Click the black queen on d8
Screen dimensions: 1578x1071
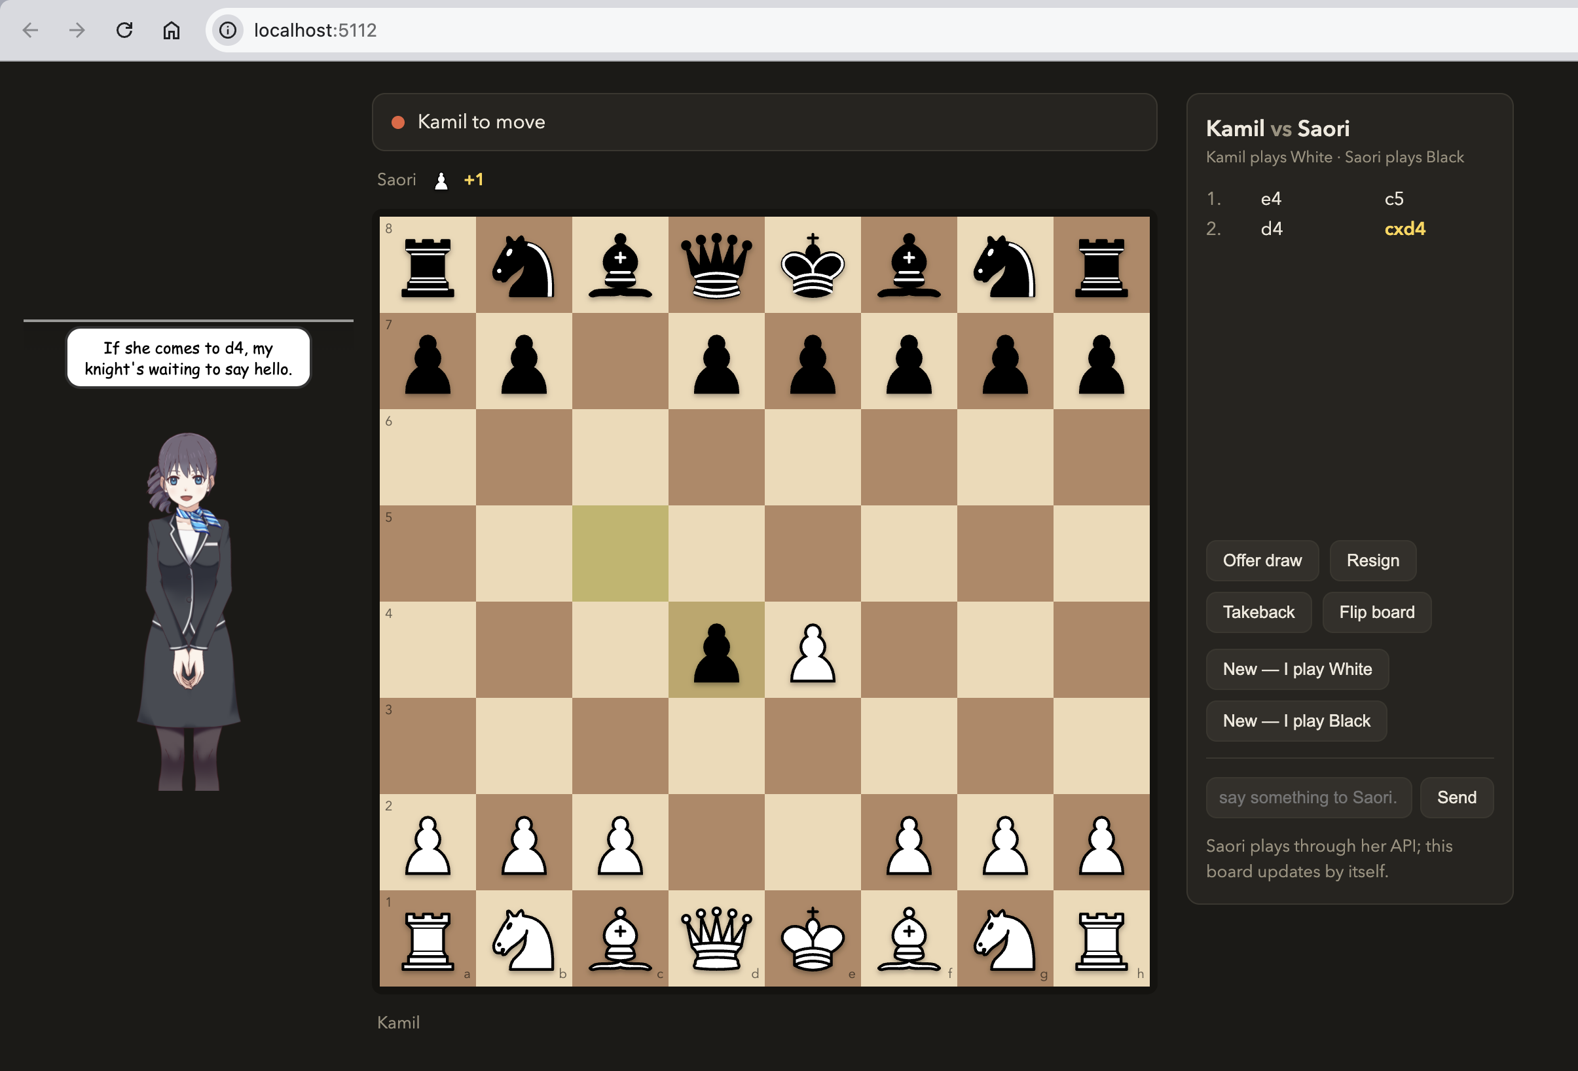point(716,264)
